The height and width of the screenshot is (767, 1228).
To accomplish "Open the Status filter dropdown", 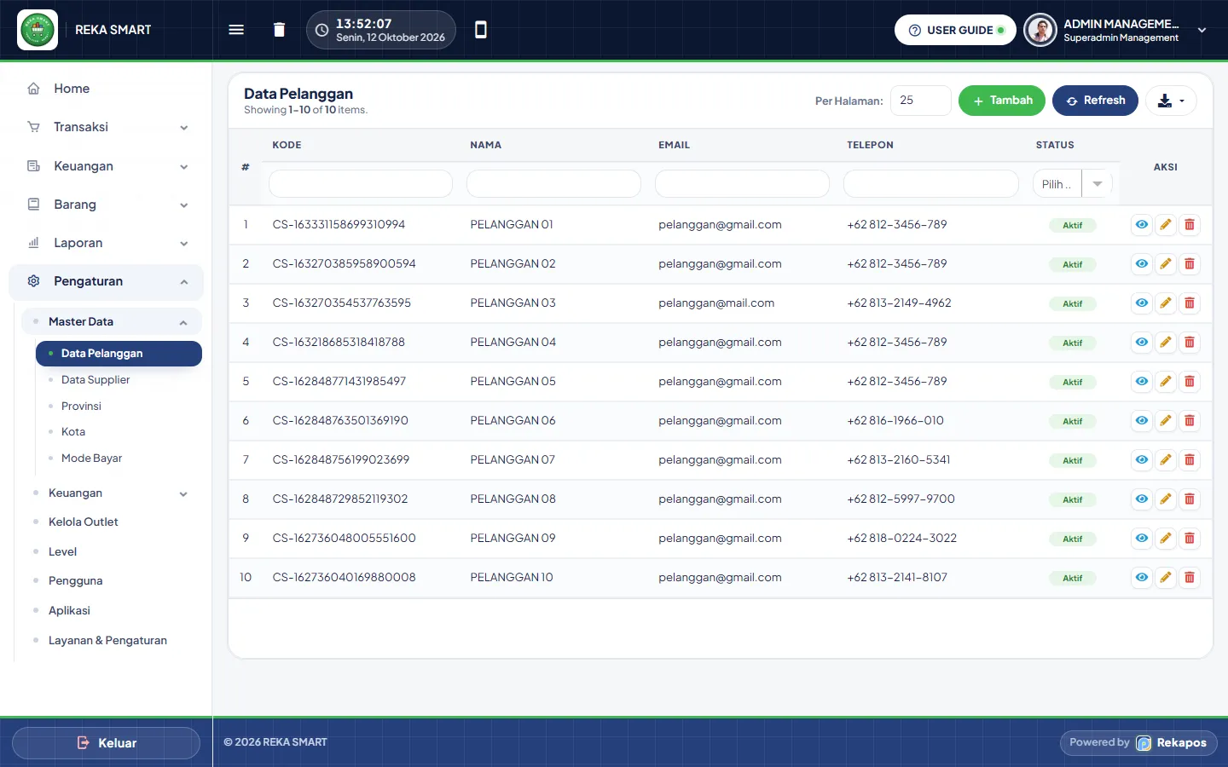I will [x=1072, y=184].
